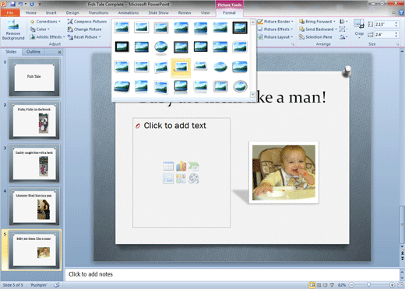Switch to the Insert tab
This screenshot has width=405, height=289.
pyautogui.click(x=51, y=12)
